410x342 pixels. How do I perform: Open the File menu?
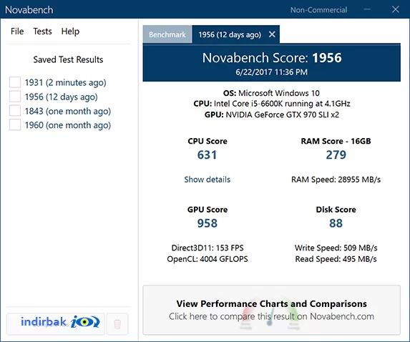(17, 31)
